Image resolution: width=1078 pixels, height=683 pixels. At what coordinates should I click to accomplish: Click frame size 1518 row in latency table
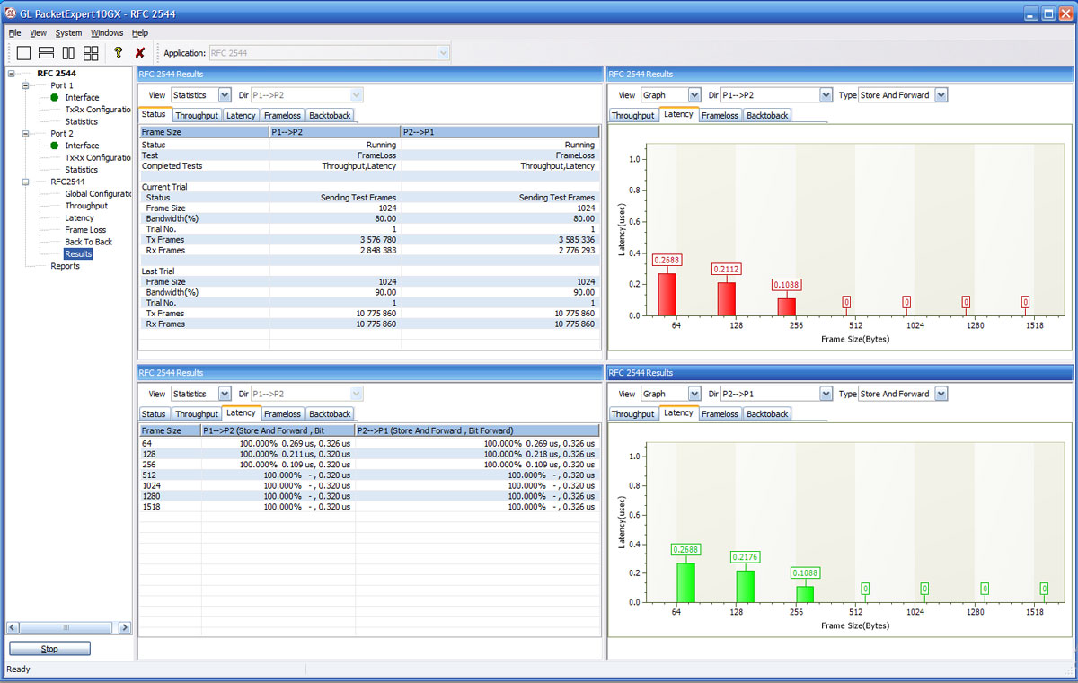pyautogui.click(x=369, y=508)
